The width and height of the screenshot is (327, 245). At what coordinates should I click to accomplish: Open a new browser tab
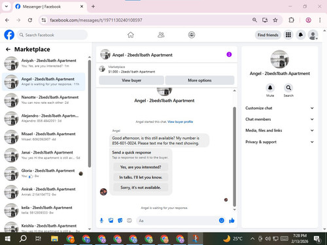(93, 7)
